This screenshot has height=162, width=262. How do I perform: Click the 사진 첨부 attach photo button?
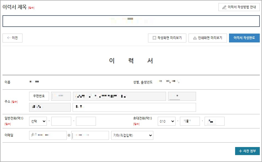pos(247,151)
